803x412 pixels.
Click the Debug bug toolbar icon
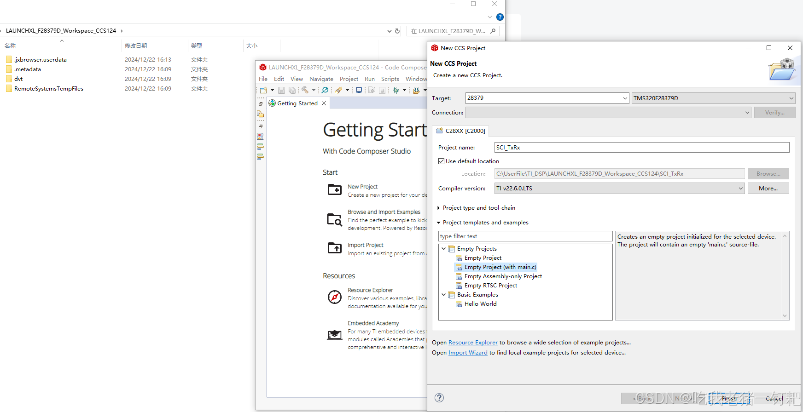[396, 90]
